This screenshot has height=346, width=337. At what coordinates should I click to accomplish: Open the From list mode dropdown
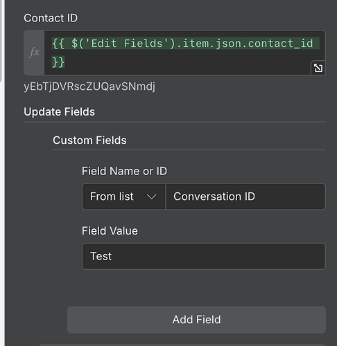(123, 197)
